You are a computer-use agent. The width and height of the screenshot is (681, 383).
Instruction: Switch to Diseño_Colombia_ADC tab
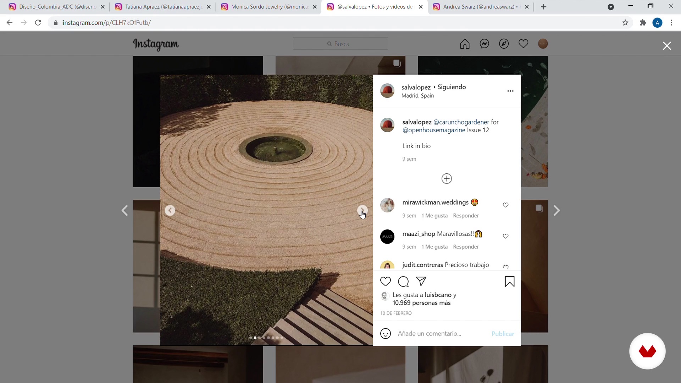(57, 7)
